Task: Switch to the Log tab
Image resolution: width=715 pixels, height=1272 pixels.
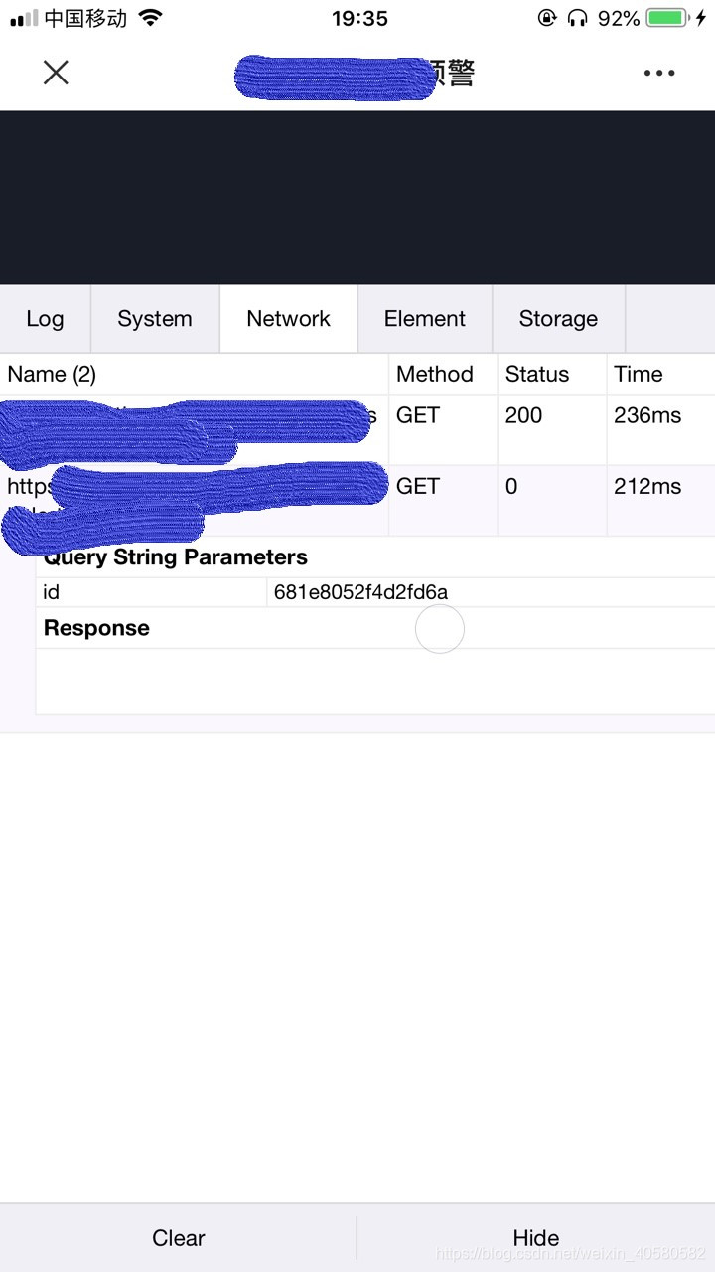Action: click(x=45, y=319)
